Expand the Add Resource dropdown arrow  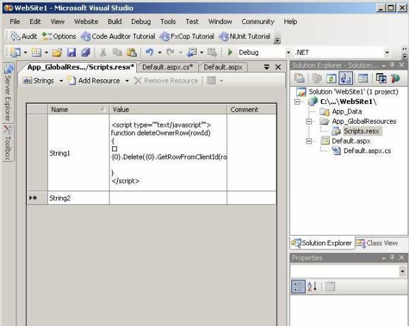127,81
